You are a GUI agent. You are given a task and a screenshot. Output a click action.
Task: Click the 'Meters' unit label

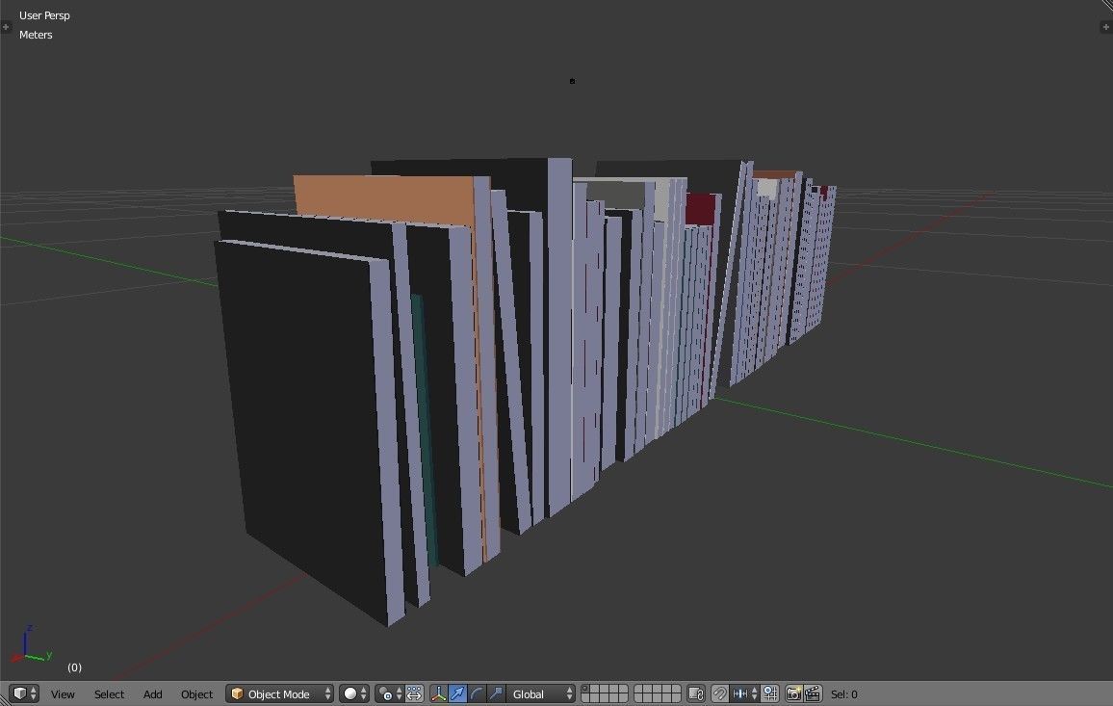pos(36,35)
